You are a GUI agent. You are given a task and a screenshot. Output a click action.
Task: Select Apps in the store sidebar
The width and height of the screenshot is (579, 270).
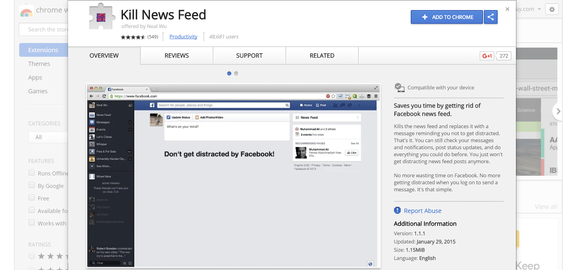(35, 77)
